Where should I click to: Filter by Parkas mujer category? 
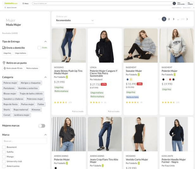[x=28, y=104]
